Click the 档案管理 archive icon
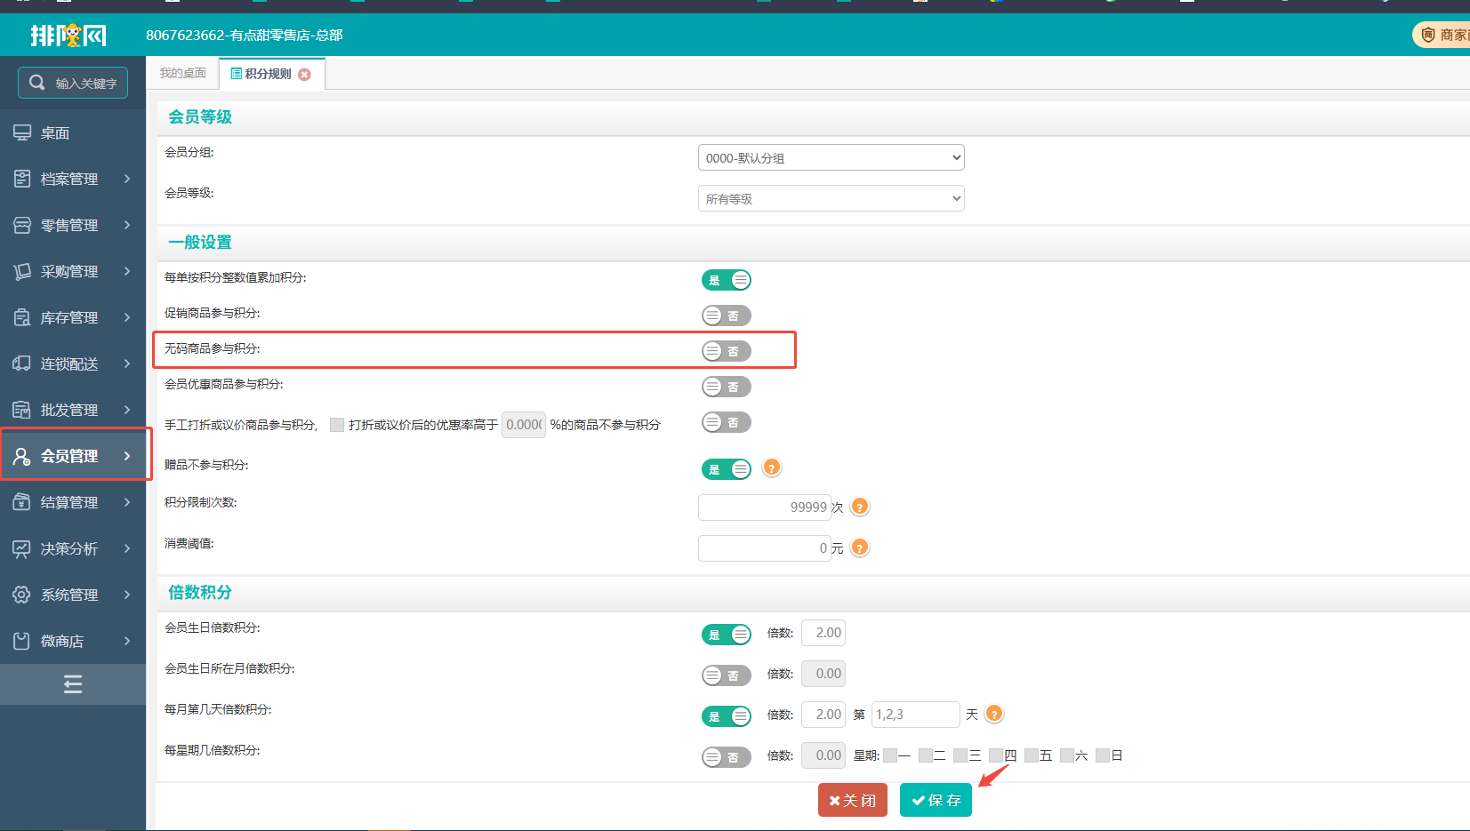The height and width of the screenshot is (831, 1470). (x=22, y=179)
